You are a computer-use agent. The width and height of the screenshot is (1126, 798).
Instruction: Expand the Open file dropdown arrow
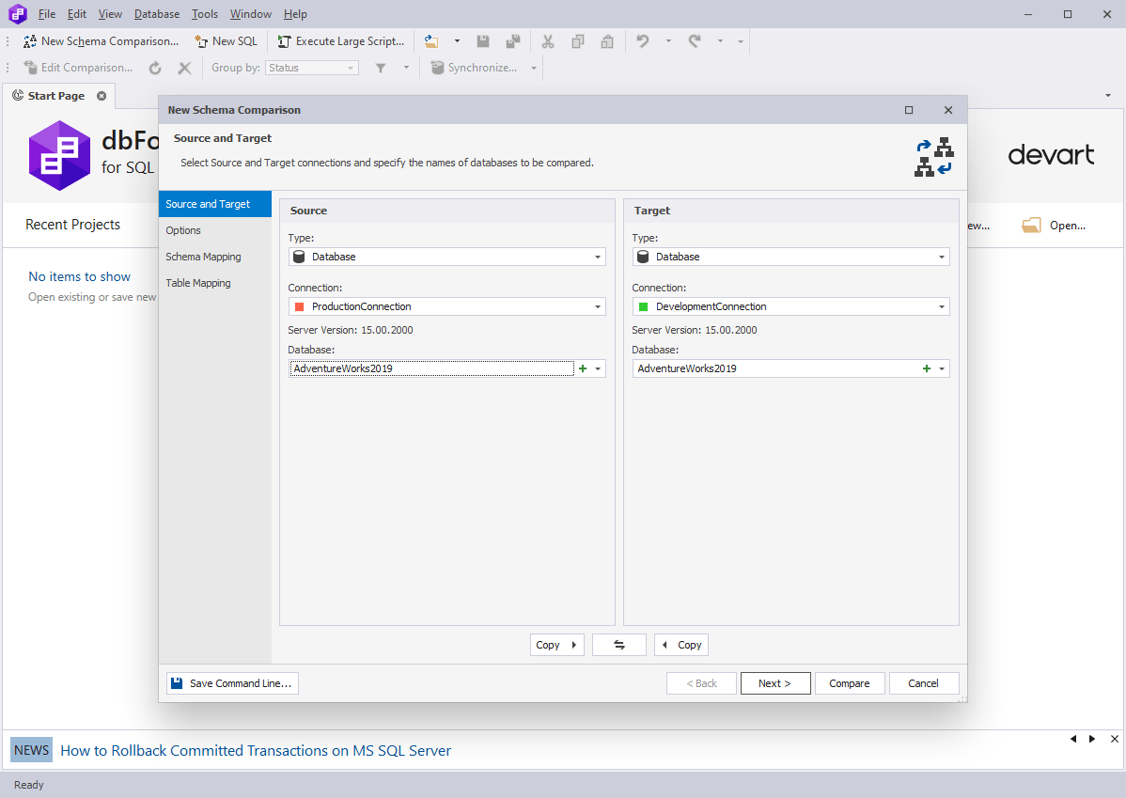(x=457, y=41)
